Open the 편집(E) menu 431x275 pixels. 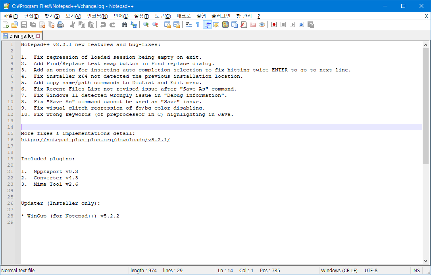coord(31,16)
